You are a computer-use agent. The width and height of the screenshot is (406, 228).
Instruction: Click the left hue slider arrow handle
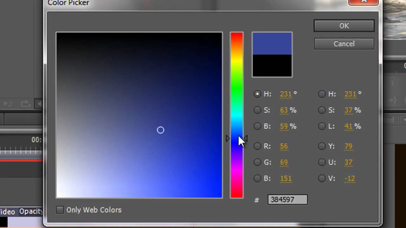pos(228,138)
